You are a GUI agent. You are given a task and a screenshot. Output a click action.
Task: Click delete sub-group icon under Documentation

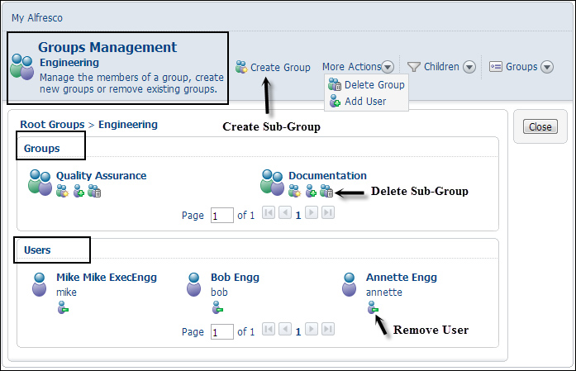[x=326, y=191]
